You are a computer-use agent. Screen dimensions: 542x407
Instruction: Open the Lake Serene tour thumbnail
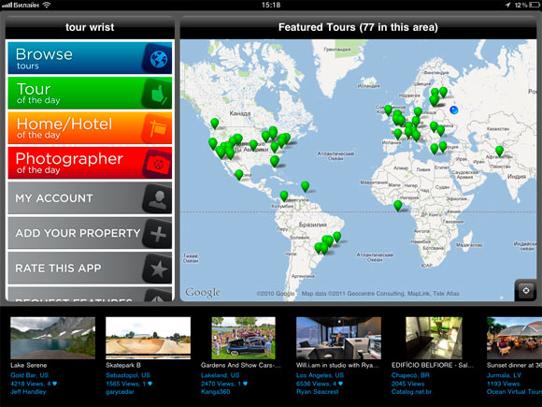pos(52,338)
